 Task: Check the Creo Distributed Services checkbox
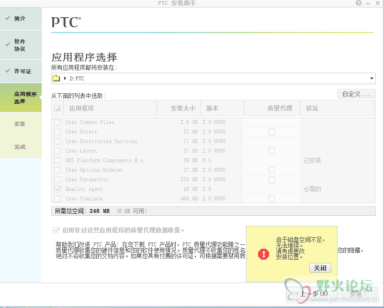pos(57,141)
